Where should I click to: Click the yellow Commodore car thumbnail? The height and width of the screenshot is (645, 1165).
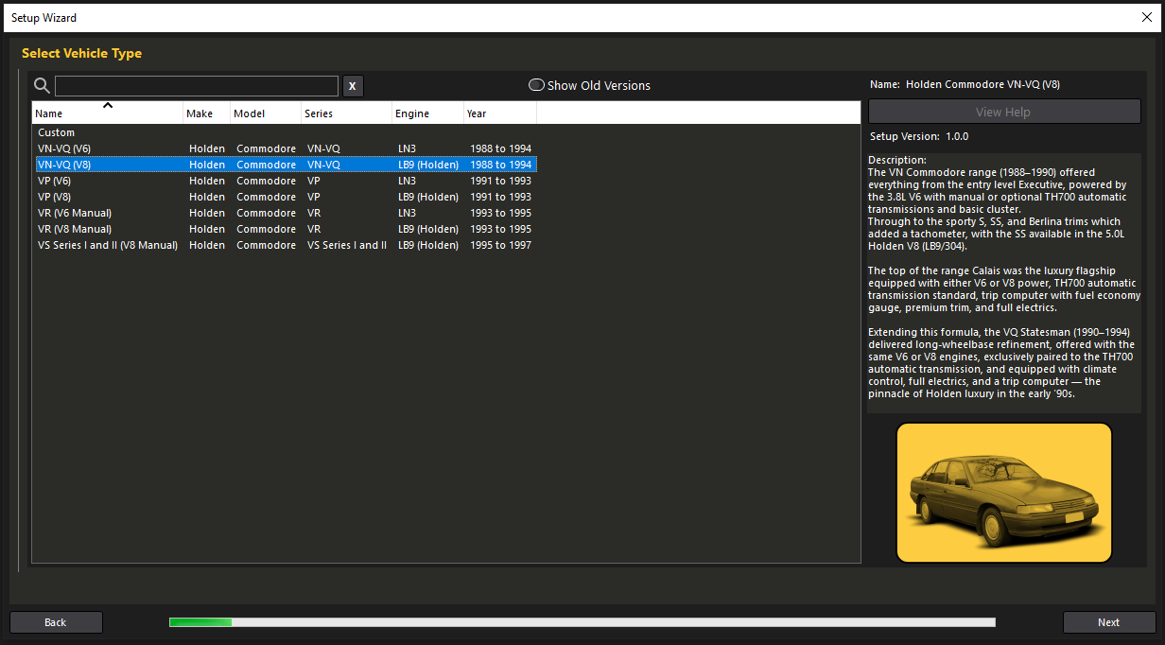pos(1003,493)
